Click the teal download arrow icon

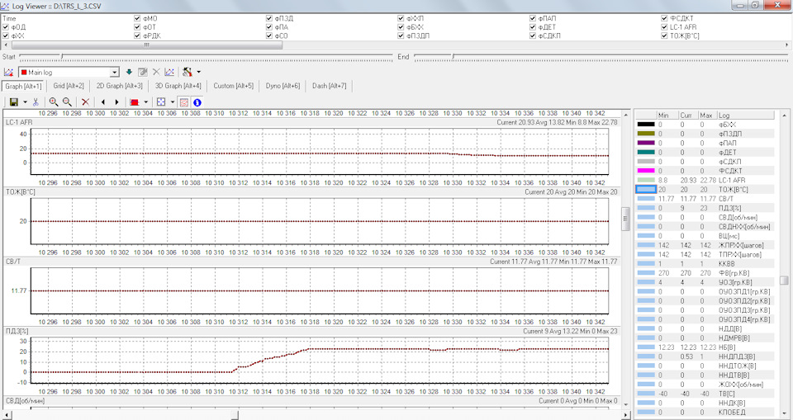pyautogui.click(x=129, y=73)
